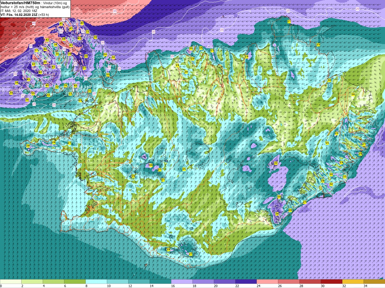Click the yellow gust label '31'
The height and width of the screenshot is (288, 385).
[x=89, y=91]
